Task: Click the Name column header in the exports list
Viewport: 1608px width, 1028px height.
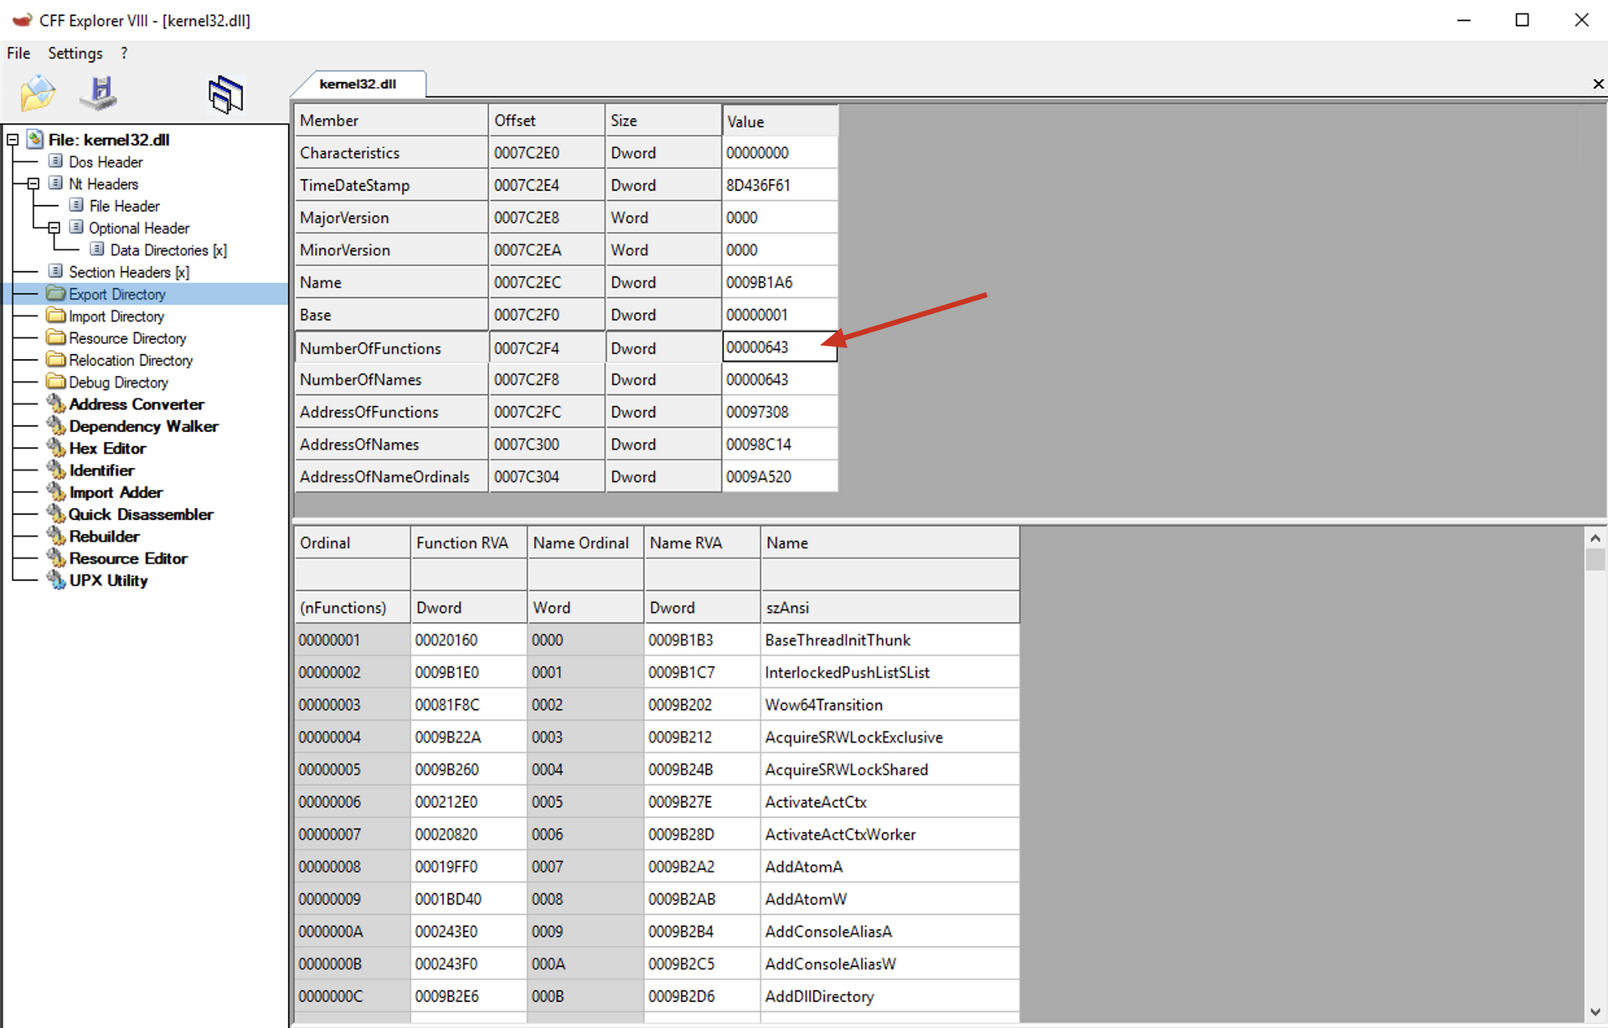Action: click(890, 542)
